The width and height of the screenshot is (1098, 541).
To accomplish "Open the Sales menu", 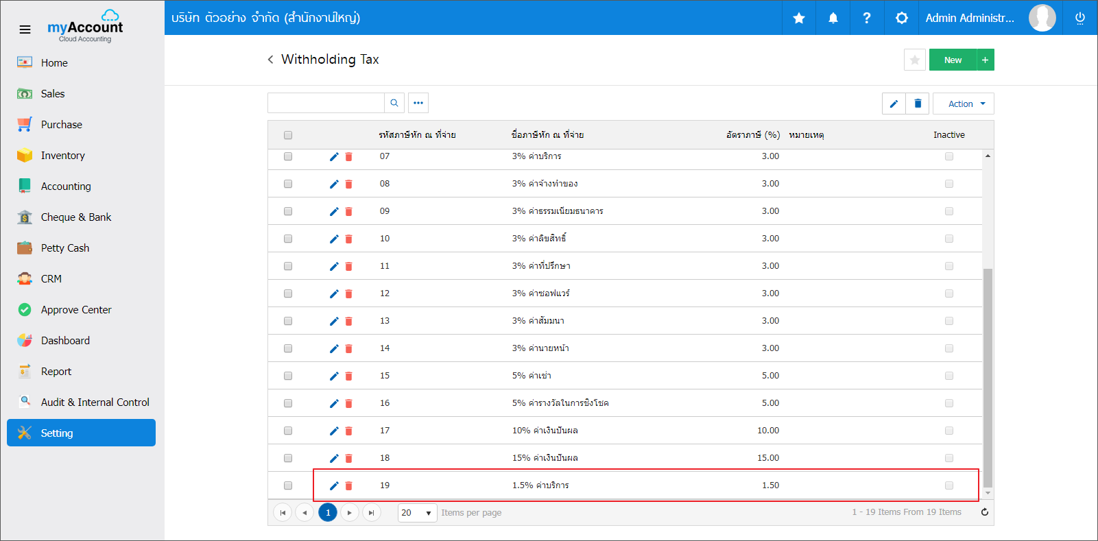I will [82, 93].
